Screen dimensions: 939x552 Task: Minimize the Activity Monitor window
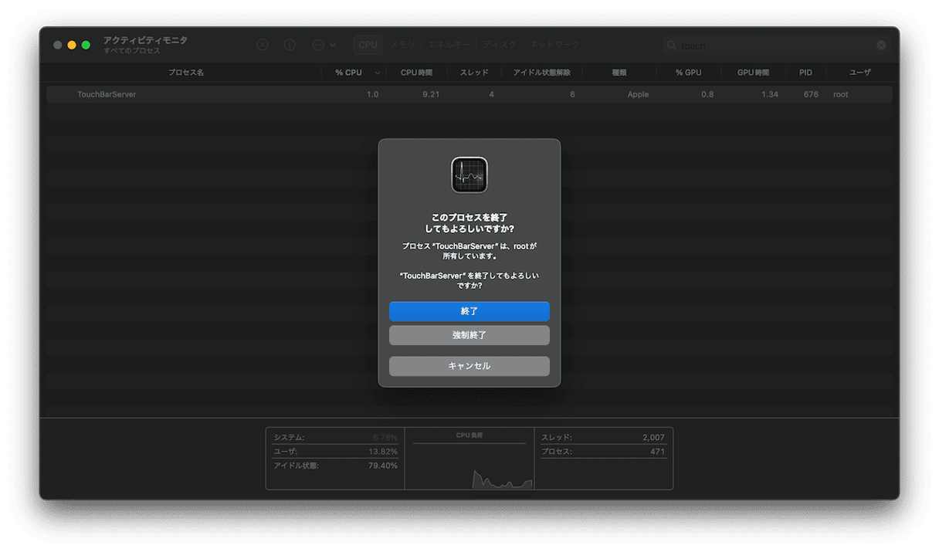(72, 46)
